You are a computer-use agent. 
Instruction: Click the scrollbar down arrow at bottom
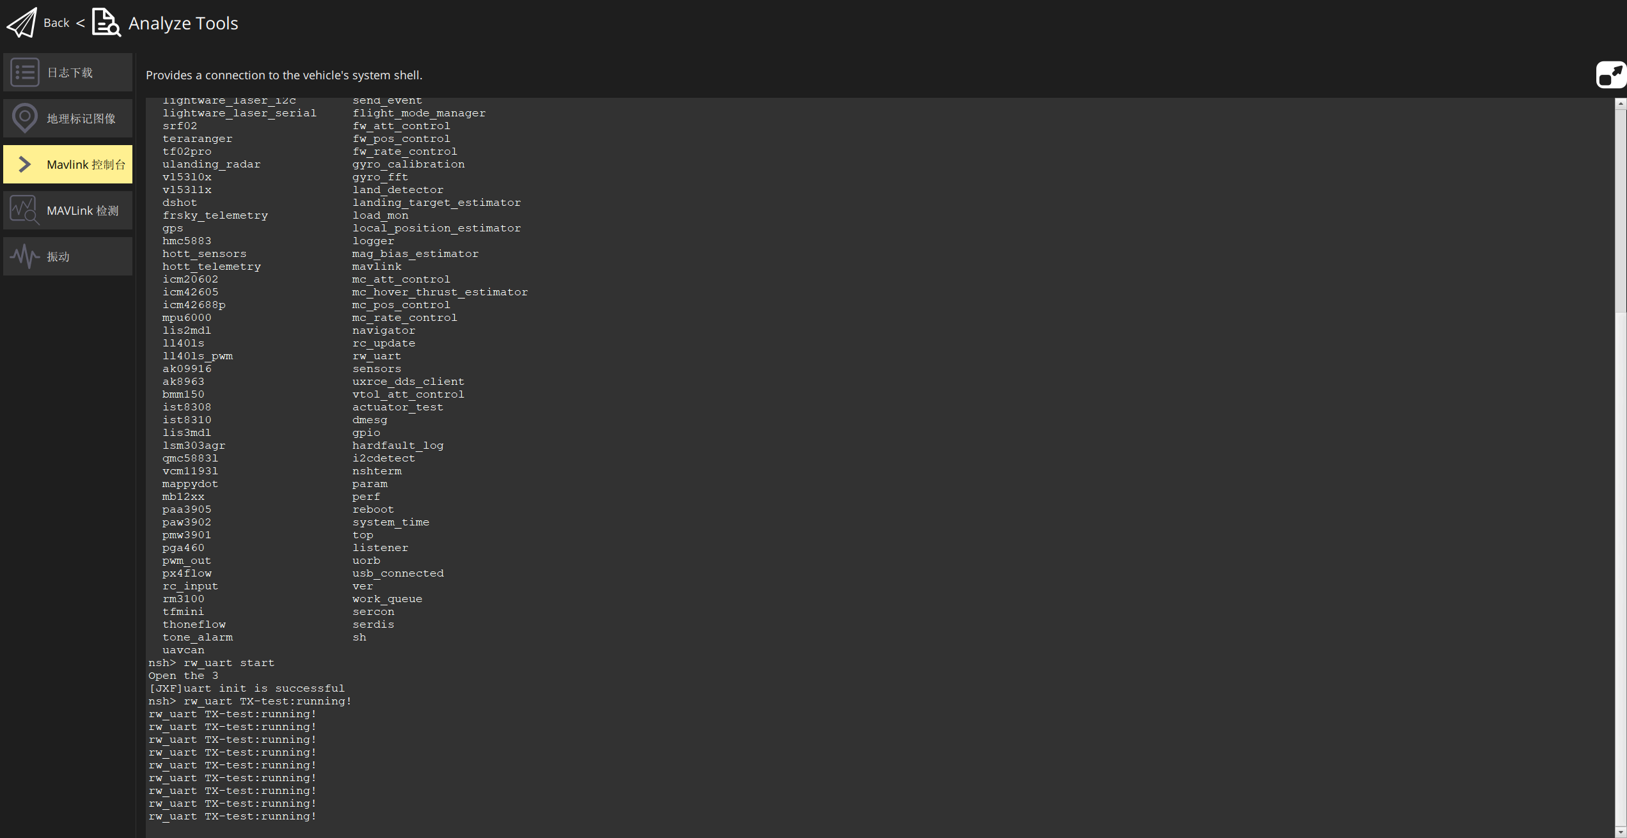(x=1621, y=832)
